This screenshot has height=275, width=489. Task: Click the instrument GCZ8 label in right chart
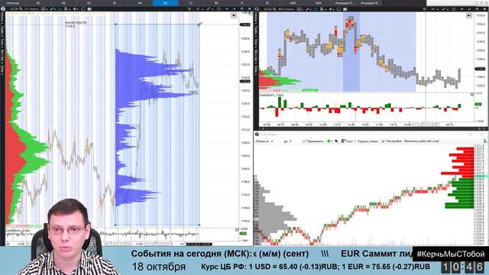267,9
